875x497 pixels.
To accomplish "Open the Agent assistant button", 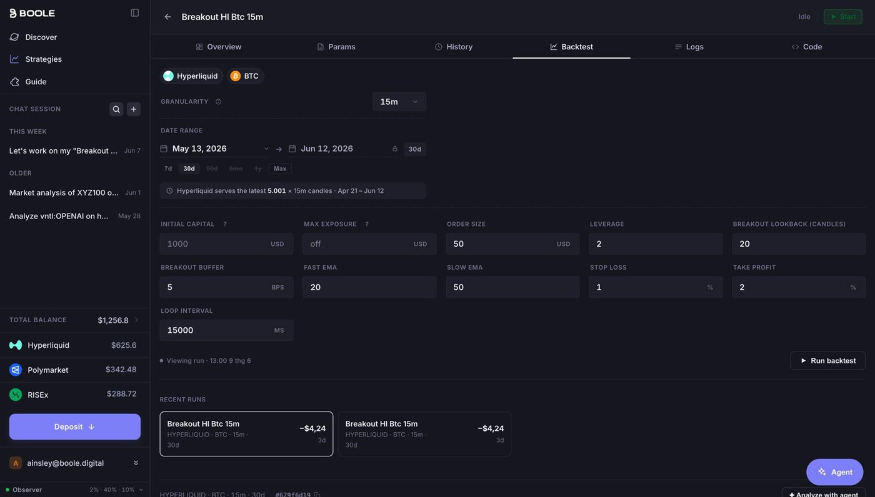I will [x=835, y=472].
